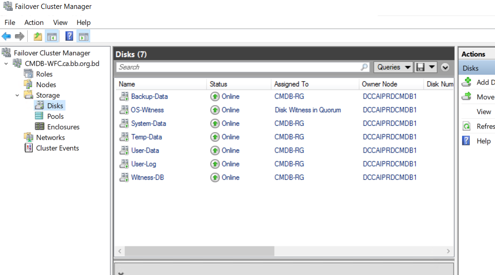Open the File menu
Image resolution: width=495 pixels, height=275 pixels.
[10, 23]
